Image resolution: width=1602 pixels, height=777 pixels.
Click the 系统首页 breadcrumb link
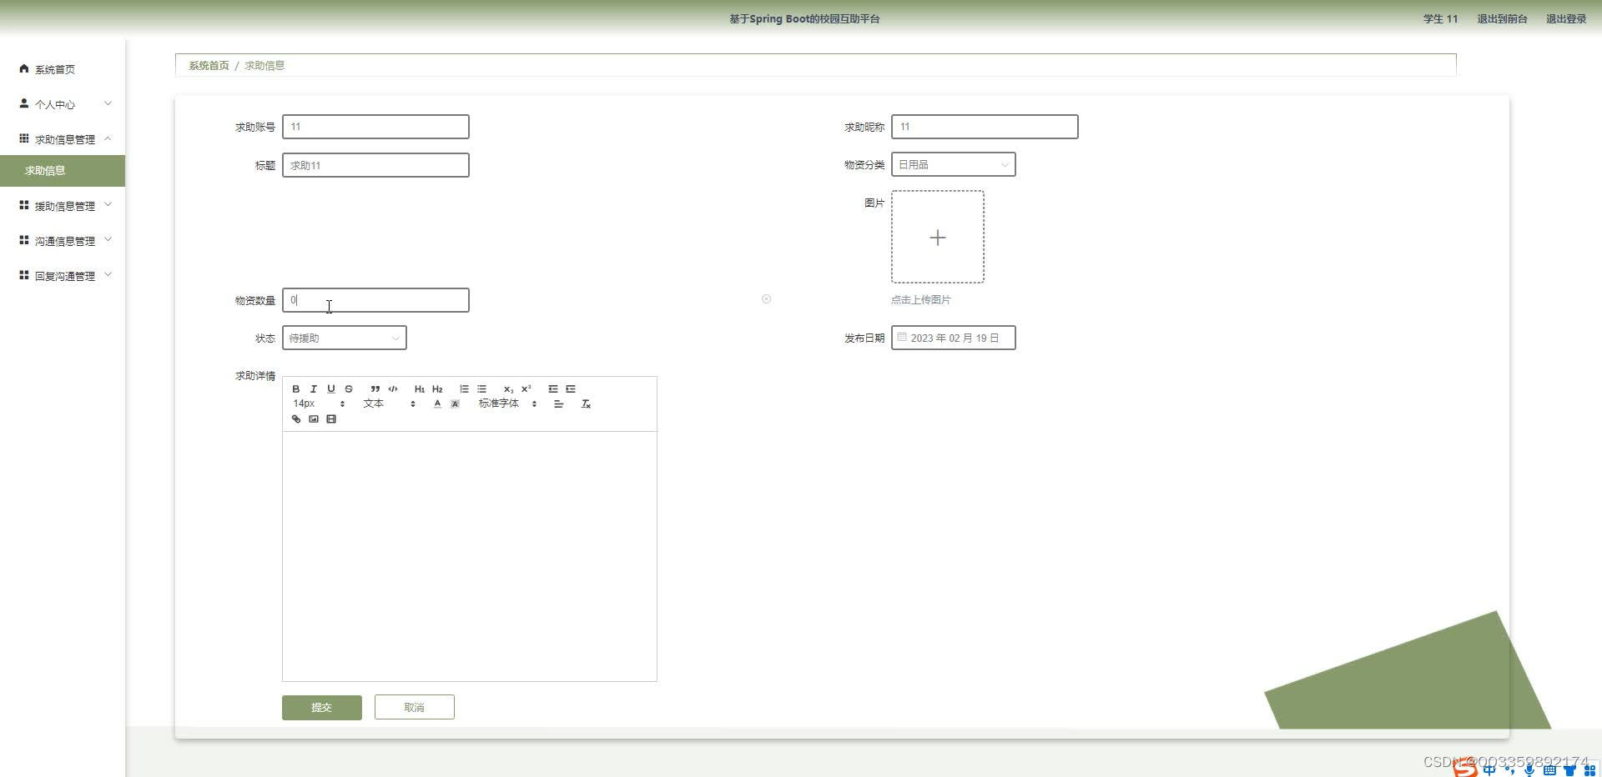click(209, 65)
